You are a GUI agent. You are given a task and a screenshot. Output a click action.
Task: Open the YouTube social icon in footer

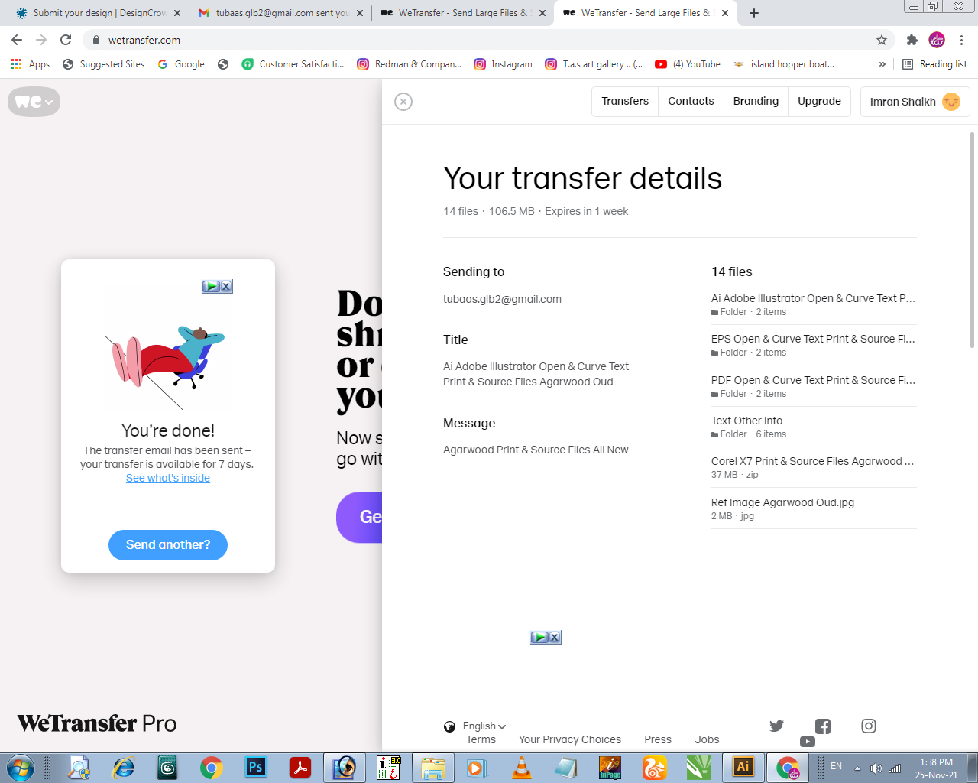point(808,742)
